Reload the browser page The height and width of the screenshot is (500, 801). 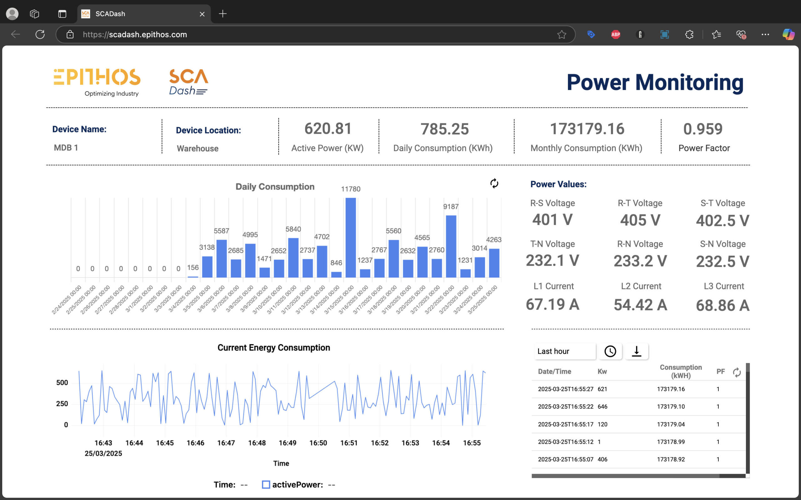40,34
